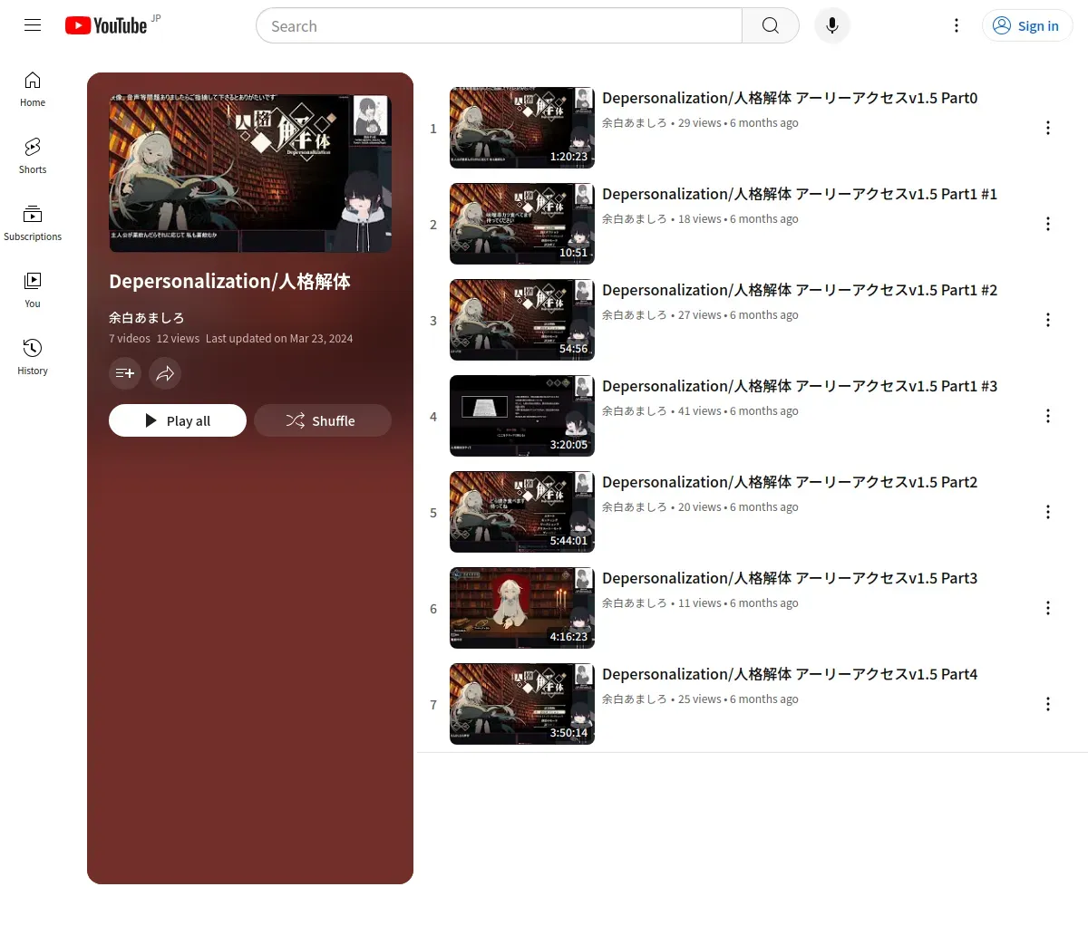Screen dimensions: 1088x935
Task: Save playlist with the add-to-library icon
Action: click(x=125, y=373)
